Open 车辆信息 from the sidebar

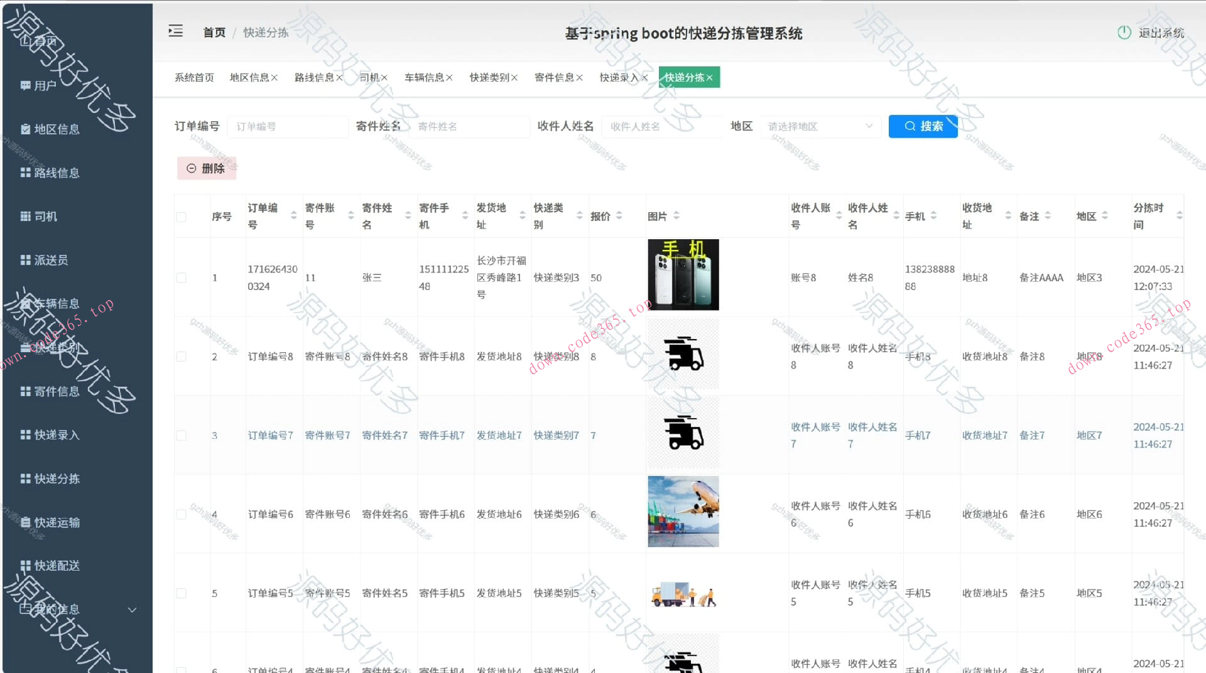(x=55, y=303)
